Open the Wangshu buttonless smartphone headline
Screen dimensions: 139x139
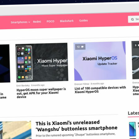[76, 126]
